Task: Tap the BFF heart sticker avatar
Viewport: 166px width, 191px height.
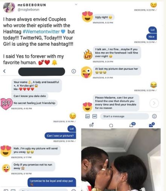Action: 6,104
